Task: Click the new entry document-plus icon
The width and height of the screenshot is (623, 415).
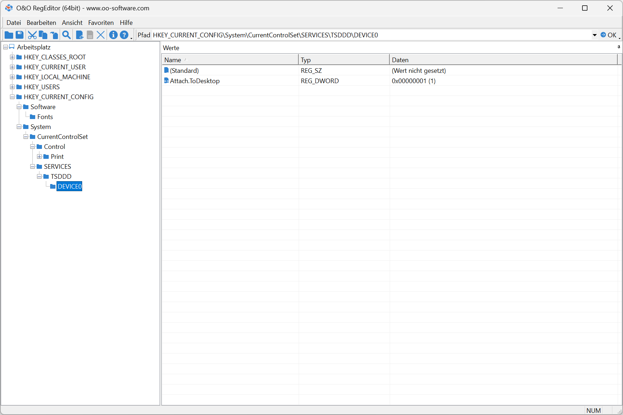Action: click(80, 35)
